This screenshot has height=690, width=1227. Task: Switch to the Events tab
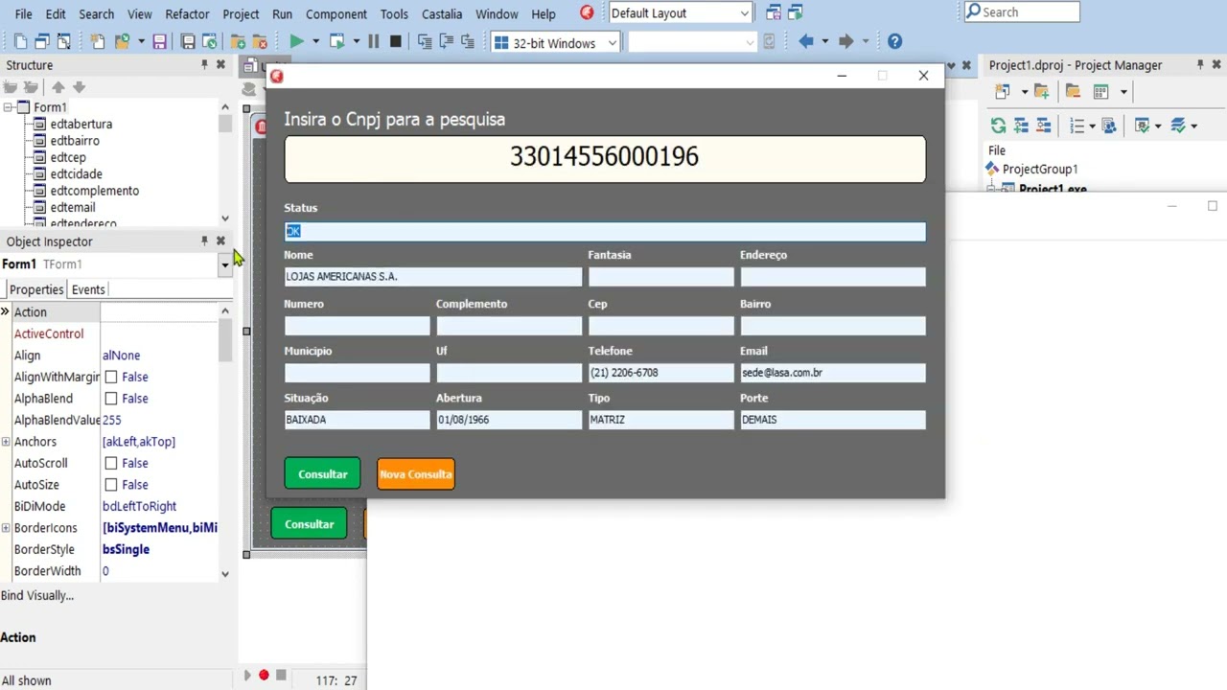coord(88,289)
